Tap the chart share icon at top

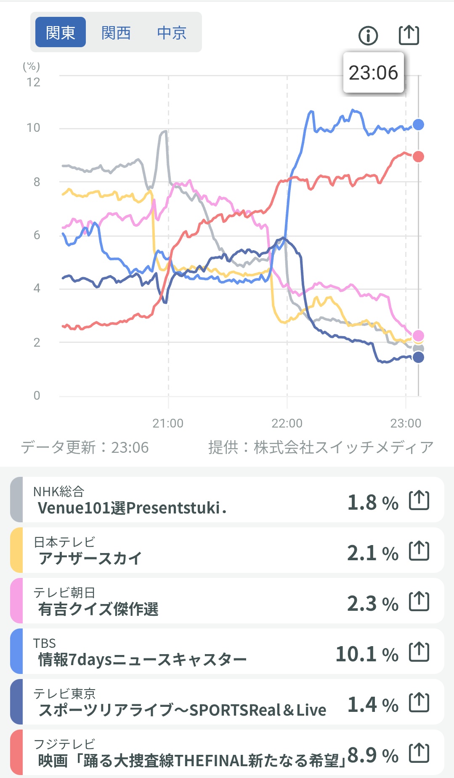409,35
